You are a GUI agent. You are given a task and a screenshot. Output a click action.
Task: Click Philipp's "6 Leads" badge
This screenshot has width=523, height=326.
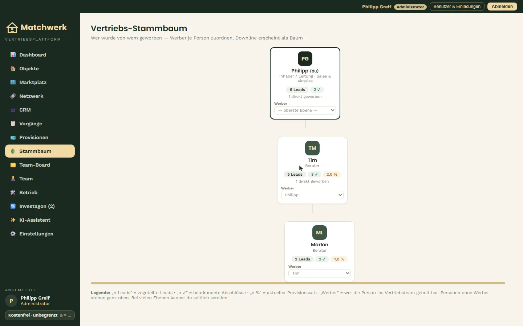click(297, 89)
